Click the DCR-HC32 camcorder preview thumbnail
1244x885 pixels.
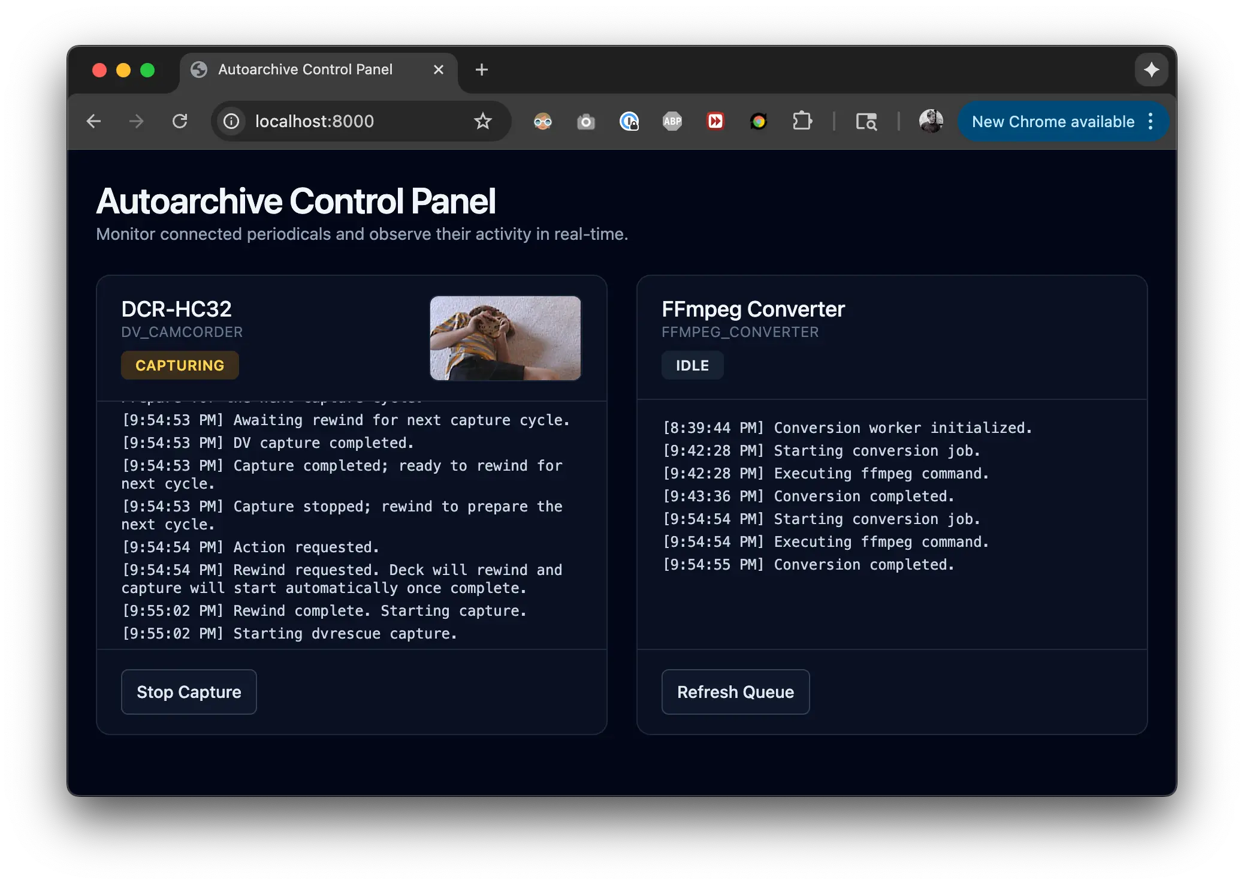505,338
